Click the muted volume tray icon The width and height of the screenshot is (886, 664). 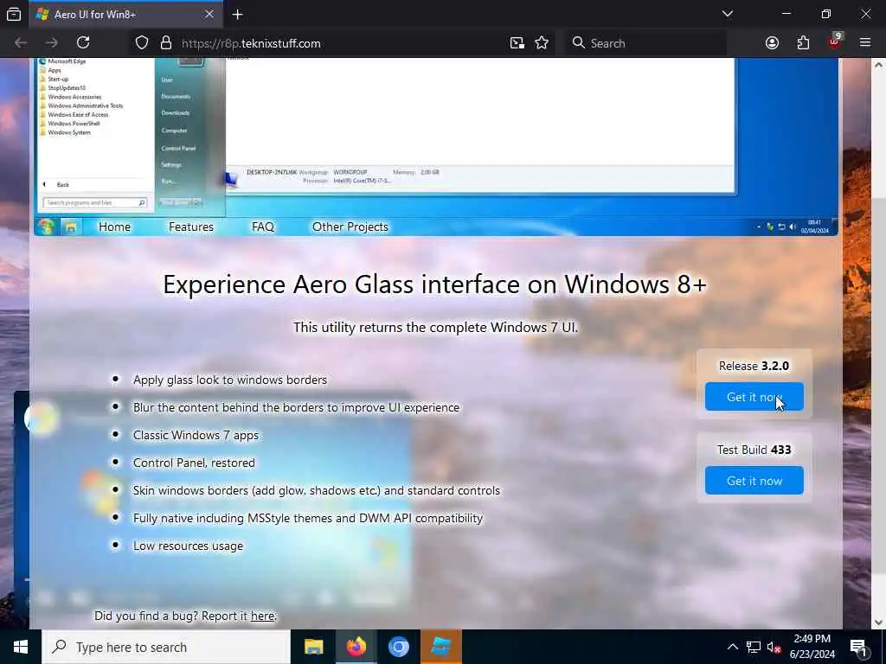click(x=774, y=647)
